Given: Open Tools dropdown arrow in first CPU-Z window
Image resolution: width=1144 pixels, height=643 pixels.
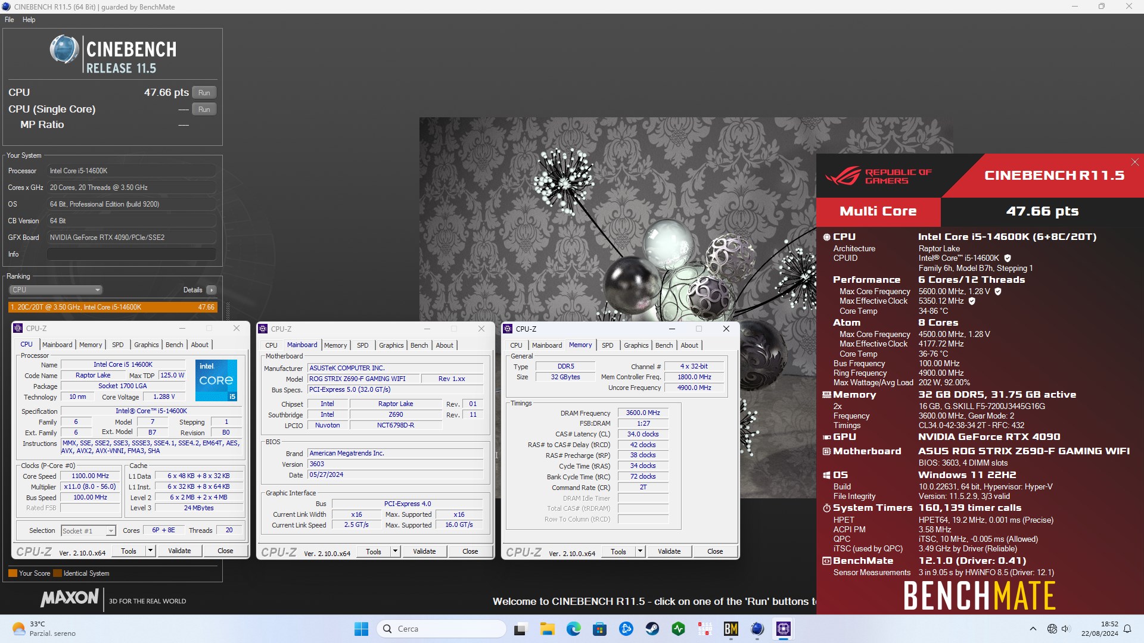Looking at the screenshot, I should pos(150,551).
